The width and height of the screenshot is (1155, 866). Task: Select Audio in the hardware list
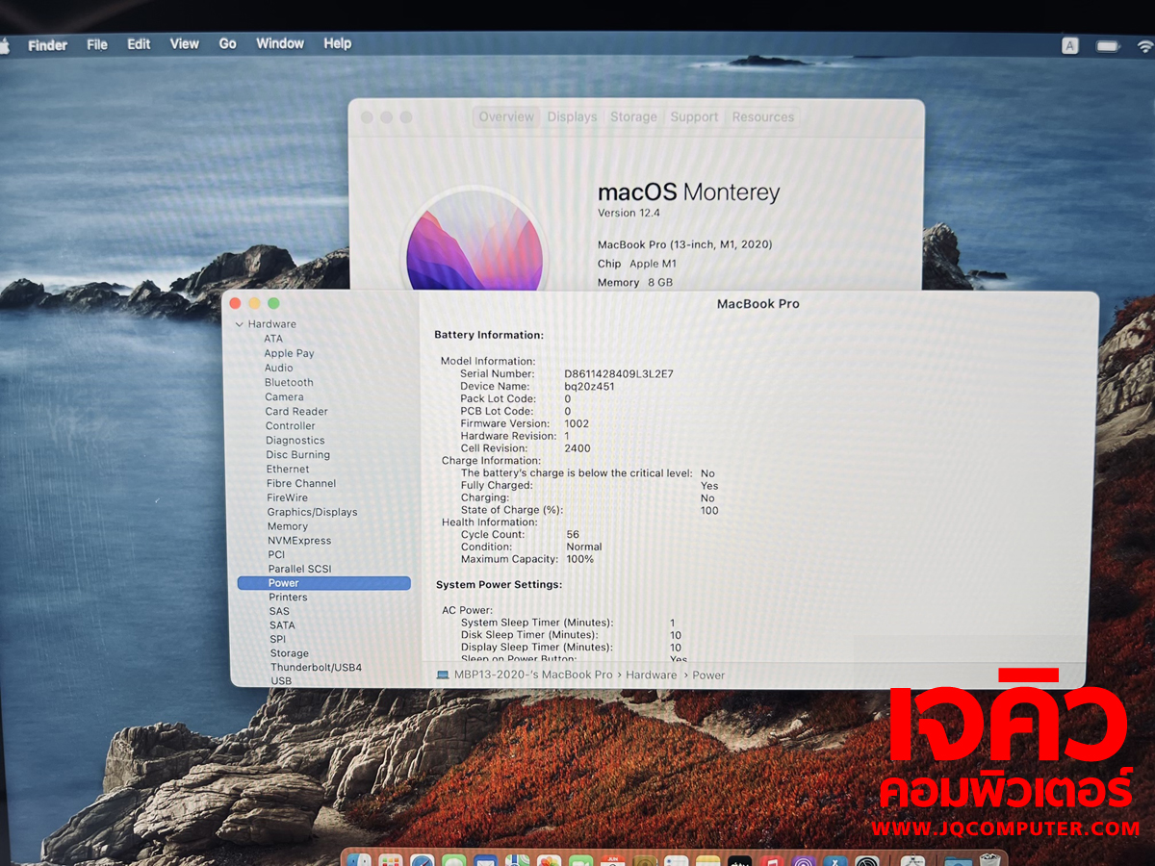coord(279,368)
